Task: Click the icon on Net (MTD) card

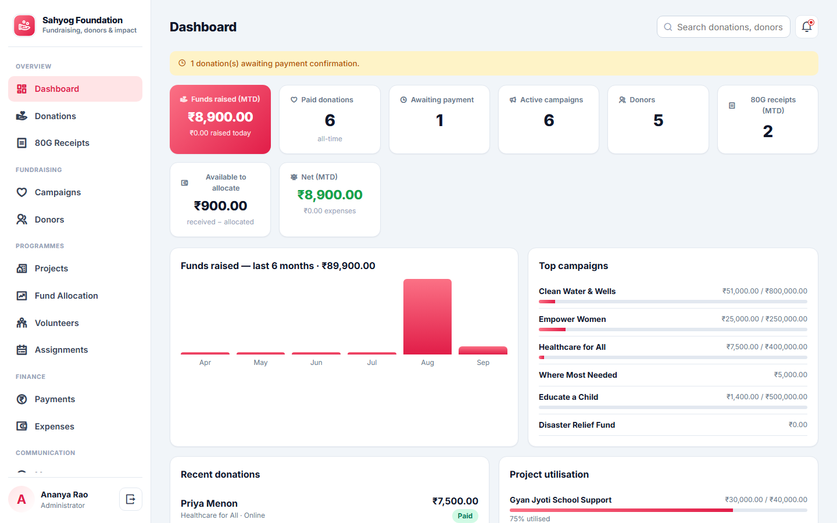Action: [x=294, y=177]
